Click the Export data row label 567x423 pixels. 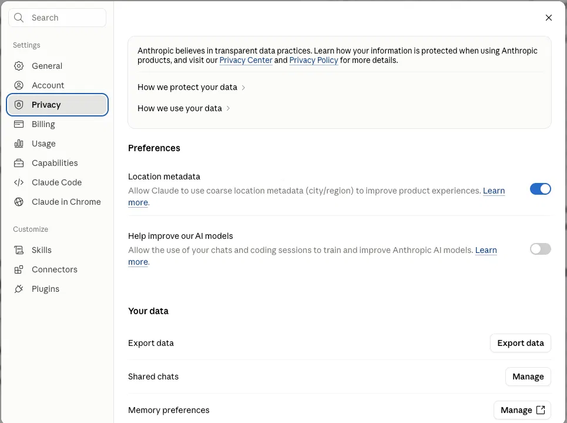coord(151,343)
